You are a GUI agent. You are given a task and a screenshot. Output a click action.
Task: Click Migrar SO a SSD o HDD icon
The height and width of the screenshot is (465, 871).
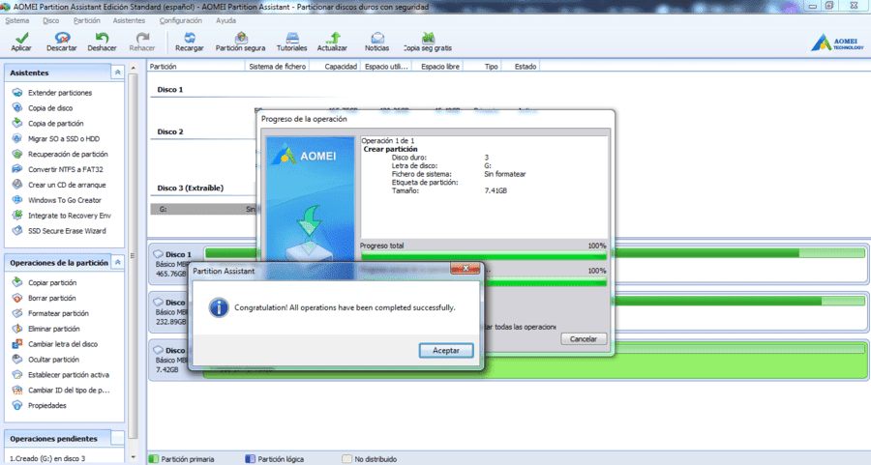pos(17,138)
